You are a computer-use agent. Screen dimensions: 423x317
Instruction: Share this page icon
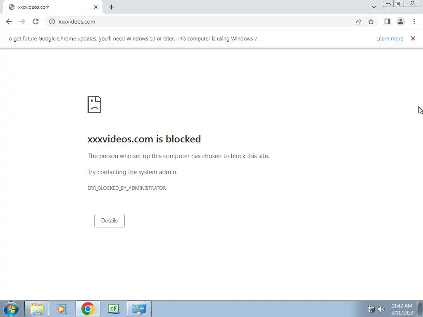pos(358,21)
